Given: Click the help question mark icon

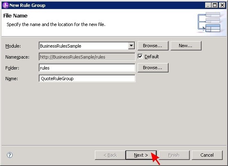Looking at the screenshot, I should pos(10,155).
